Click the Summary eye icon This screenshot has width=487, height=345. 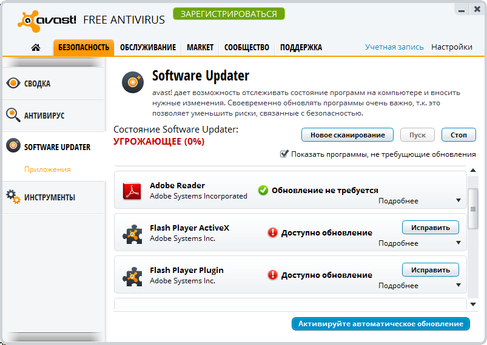tap(13, 83)
